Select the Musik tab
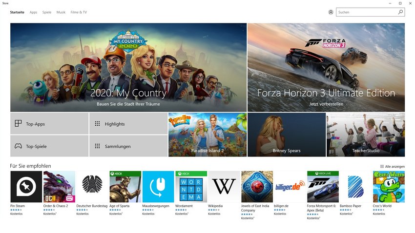The image size is (415, 233). coord(61,12)
